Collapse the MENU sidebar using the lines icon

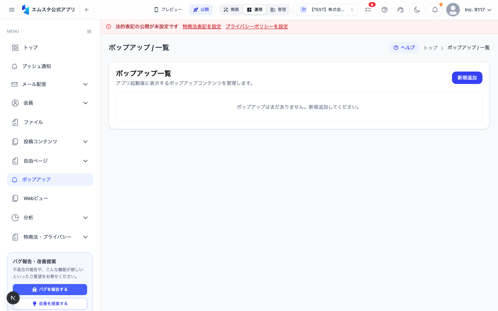pyautogui.click(x=89, y=31)
